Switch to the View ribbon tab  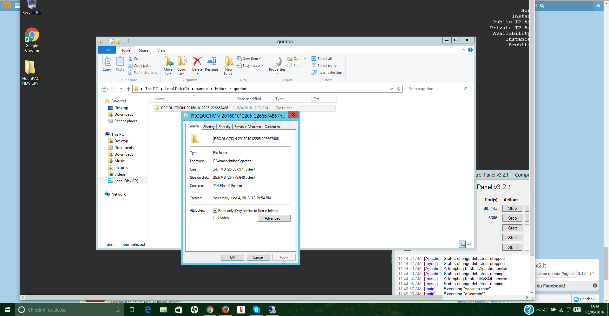pos(161,50)
